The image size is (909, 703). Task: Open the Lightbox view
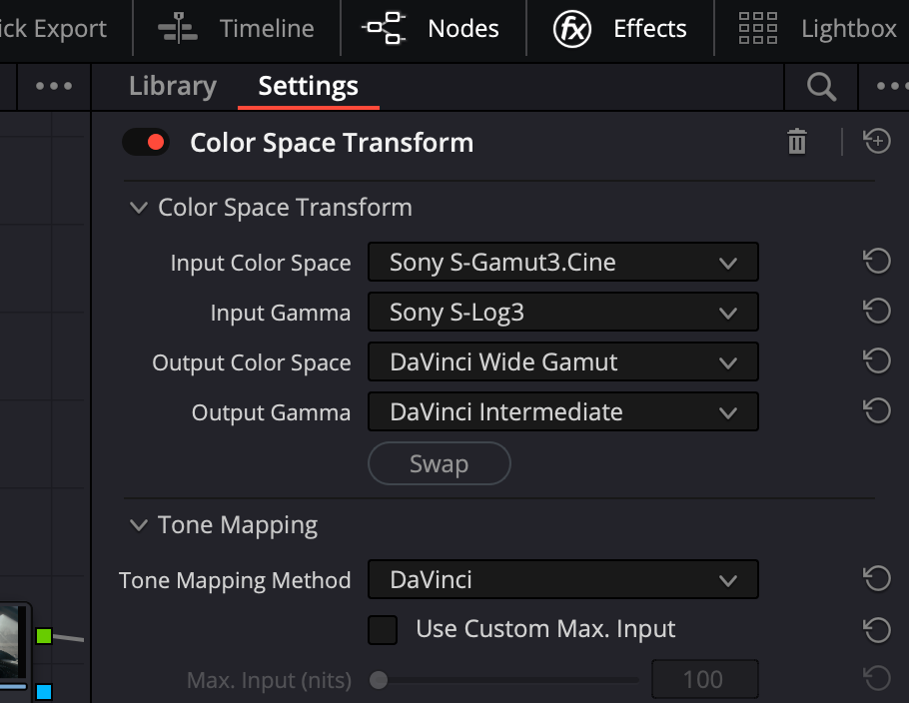coord(818,29)
